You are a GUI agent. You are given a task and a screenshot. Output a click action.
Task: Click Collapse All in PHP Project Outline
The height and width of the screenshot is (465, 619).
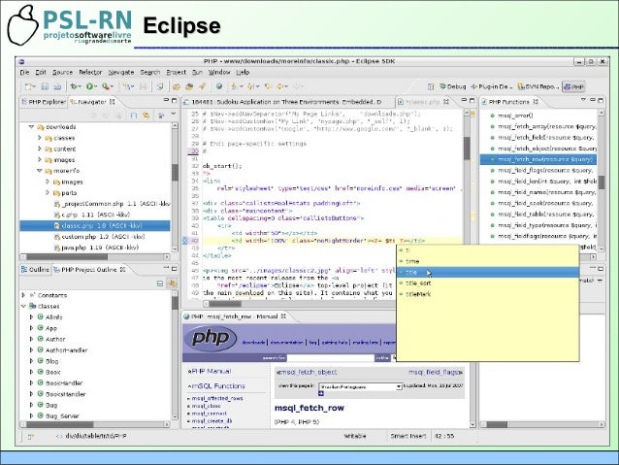coord(160,283)
